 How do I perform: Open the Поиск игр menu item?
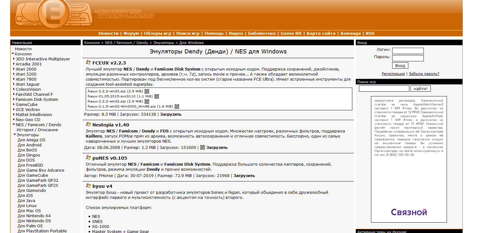[188, 33]
